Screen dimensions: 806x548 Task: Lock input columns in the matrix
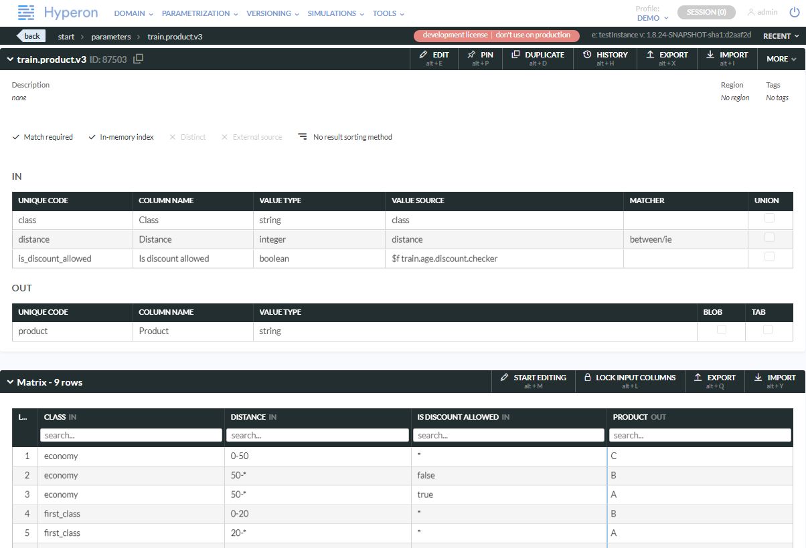pyautogui.click(x=629, y=381)
